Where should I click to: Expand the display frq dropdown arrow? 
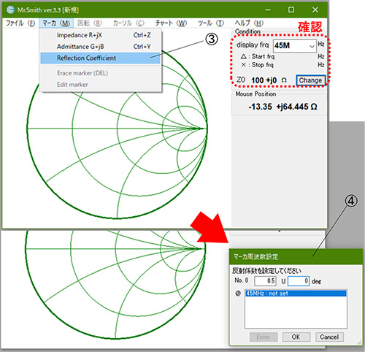click(312, 46)
